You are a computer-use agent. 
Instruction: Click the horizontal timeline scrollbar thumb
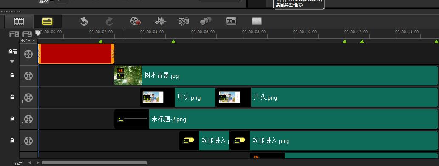(x=94, y=163)
